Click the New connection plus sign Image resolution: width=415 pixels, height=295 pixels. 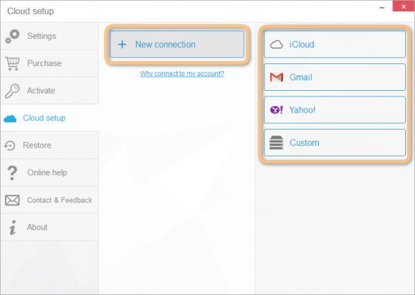(x=122, y=44)
